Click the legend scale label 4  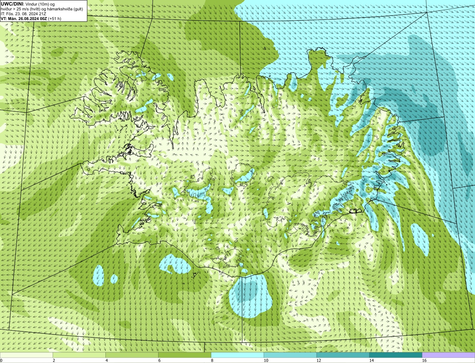[x=107, y=360]
